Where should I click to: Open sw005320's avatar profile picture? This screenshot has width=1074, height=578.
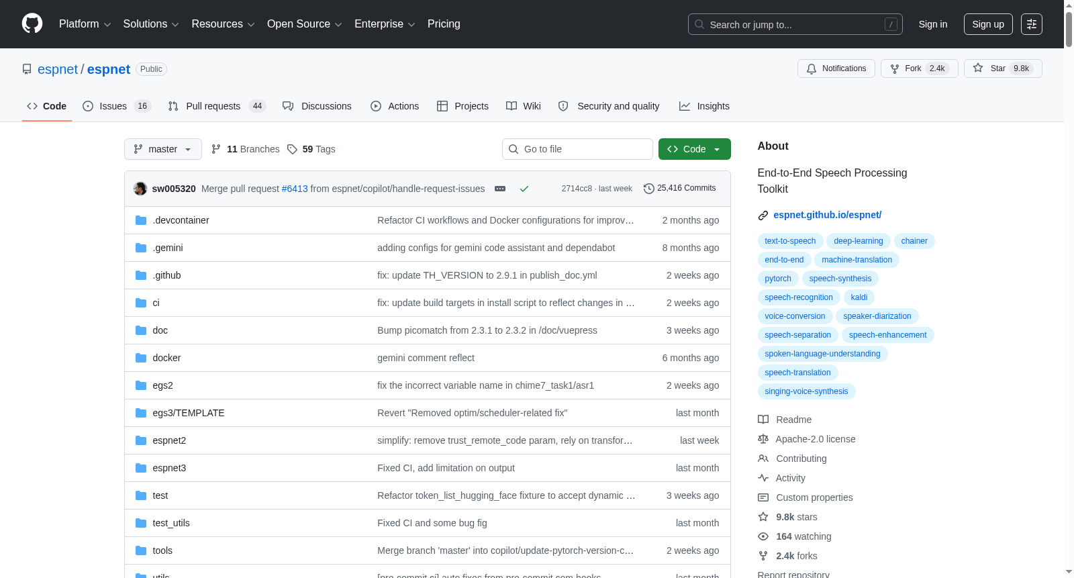140,189
